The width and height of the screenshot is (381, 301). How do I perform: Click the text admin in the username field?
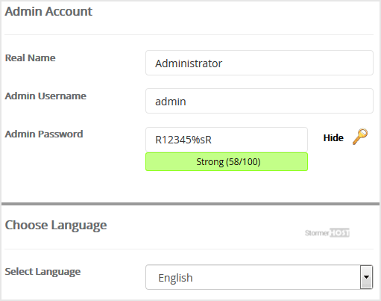(171, 102)
